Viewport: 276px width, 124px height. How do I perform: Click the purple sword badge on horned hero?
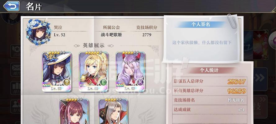[141, 82]
